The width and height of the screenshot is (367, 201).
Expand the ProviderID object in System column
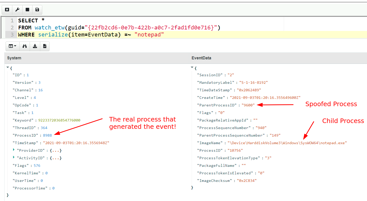pyautogui.click(x=14, y=150)
